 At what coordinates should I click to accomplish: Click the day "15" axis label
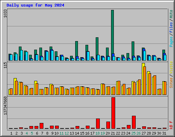(x=82, y=133)
